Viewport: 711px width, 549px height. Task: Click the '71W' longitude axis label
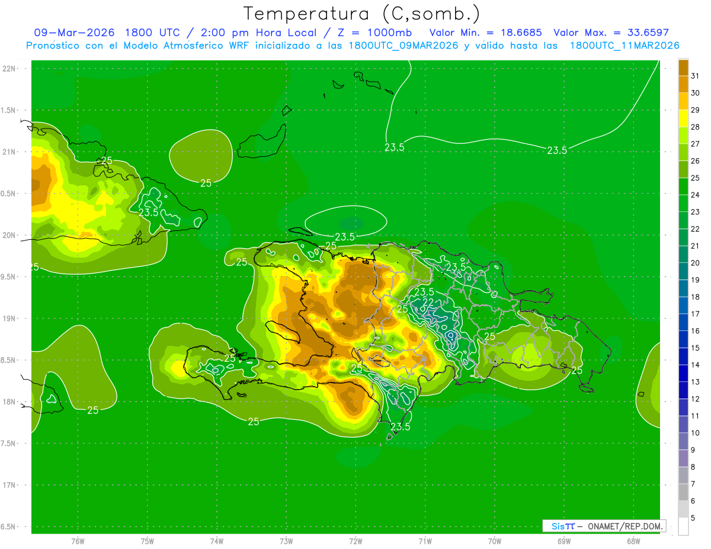[x=425, y=541]
